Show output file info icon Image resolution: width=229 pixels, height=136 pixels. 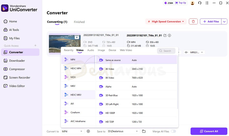pos(170,36)
